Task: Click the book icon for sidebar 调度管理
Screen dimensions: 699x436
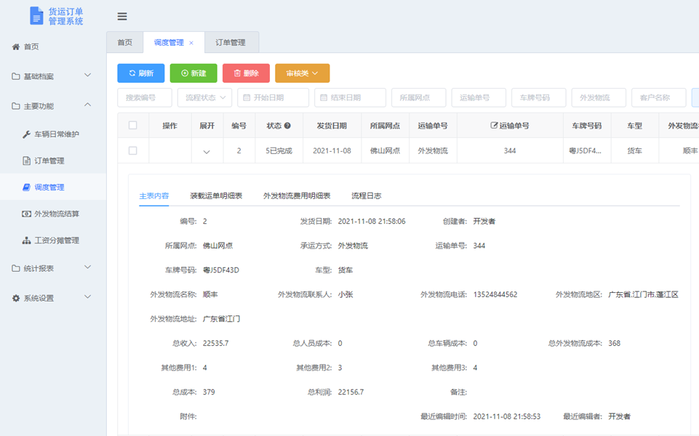Action: coord(26,187)
